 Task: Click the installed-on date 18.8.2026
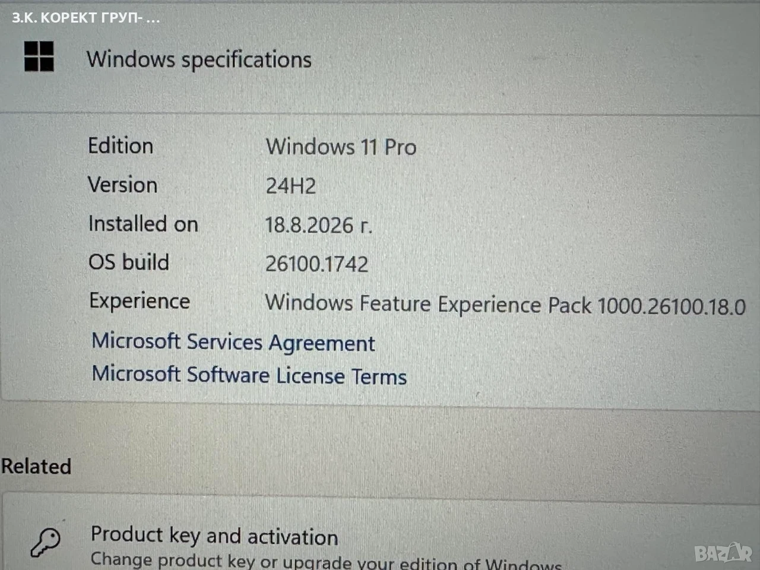pos(319,225)
